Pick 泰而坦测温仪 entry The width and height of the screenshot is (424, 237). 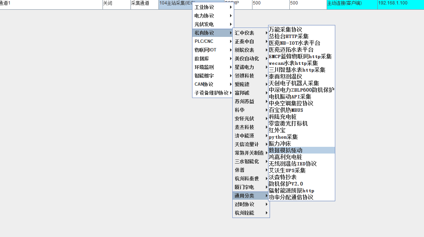(302, 76)
